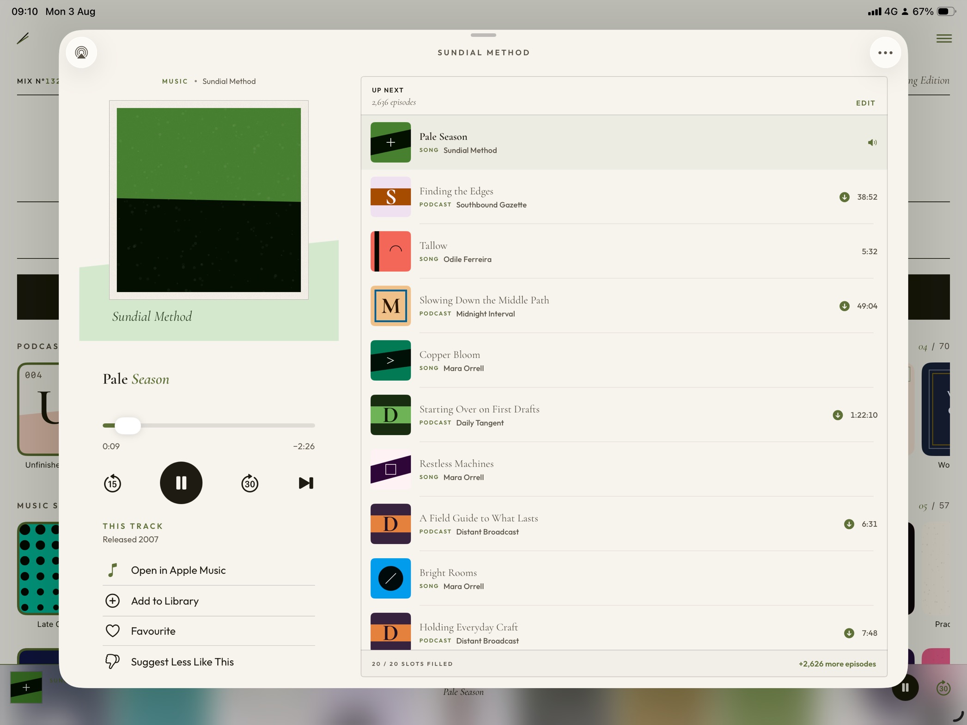Click the playback progress slider thumb

[128, 426]
